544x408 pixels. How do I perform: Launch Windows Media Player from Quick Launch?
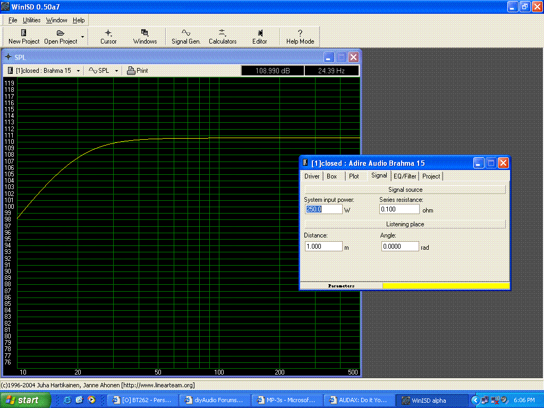click(x=91, y=400)
